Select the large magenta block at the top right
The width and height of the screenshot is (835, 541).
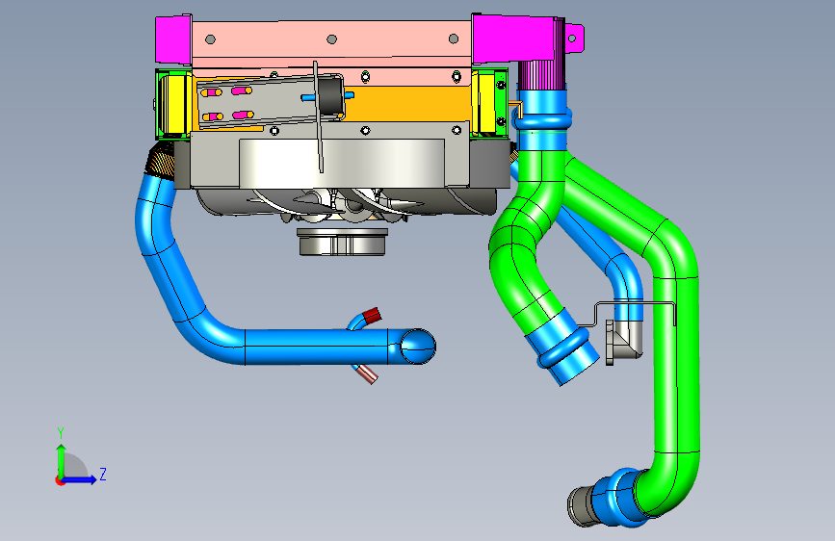[514, 39]
